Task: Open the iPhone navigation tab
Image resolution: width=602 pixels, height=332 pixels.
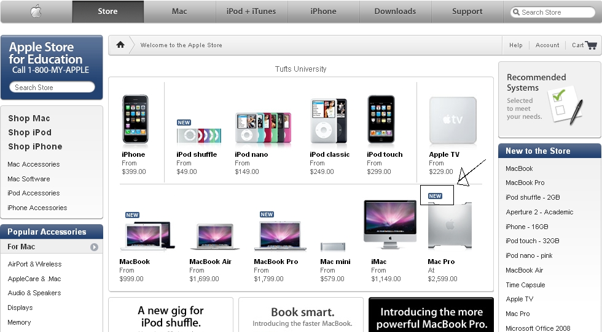Action: coord(323,12)
